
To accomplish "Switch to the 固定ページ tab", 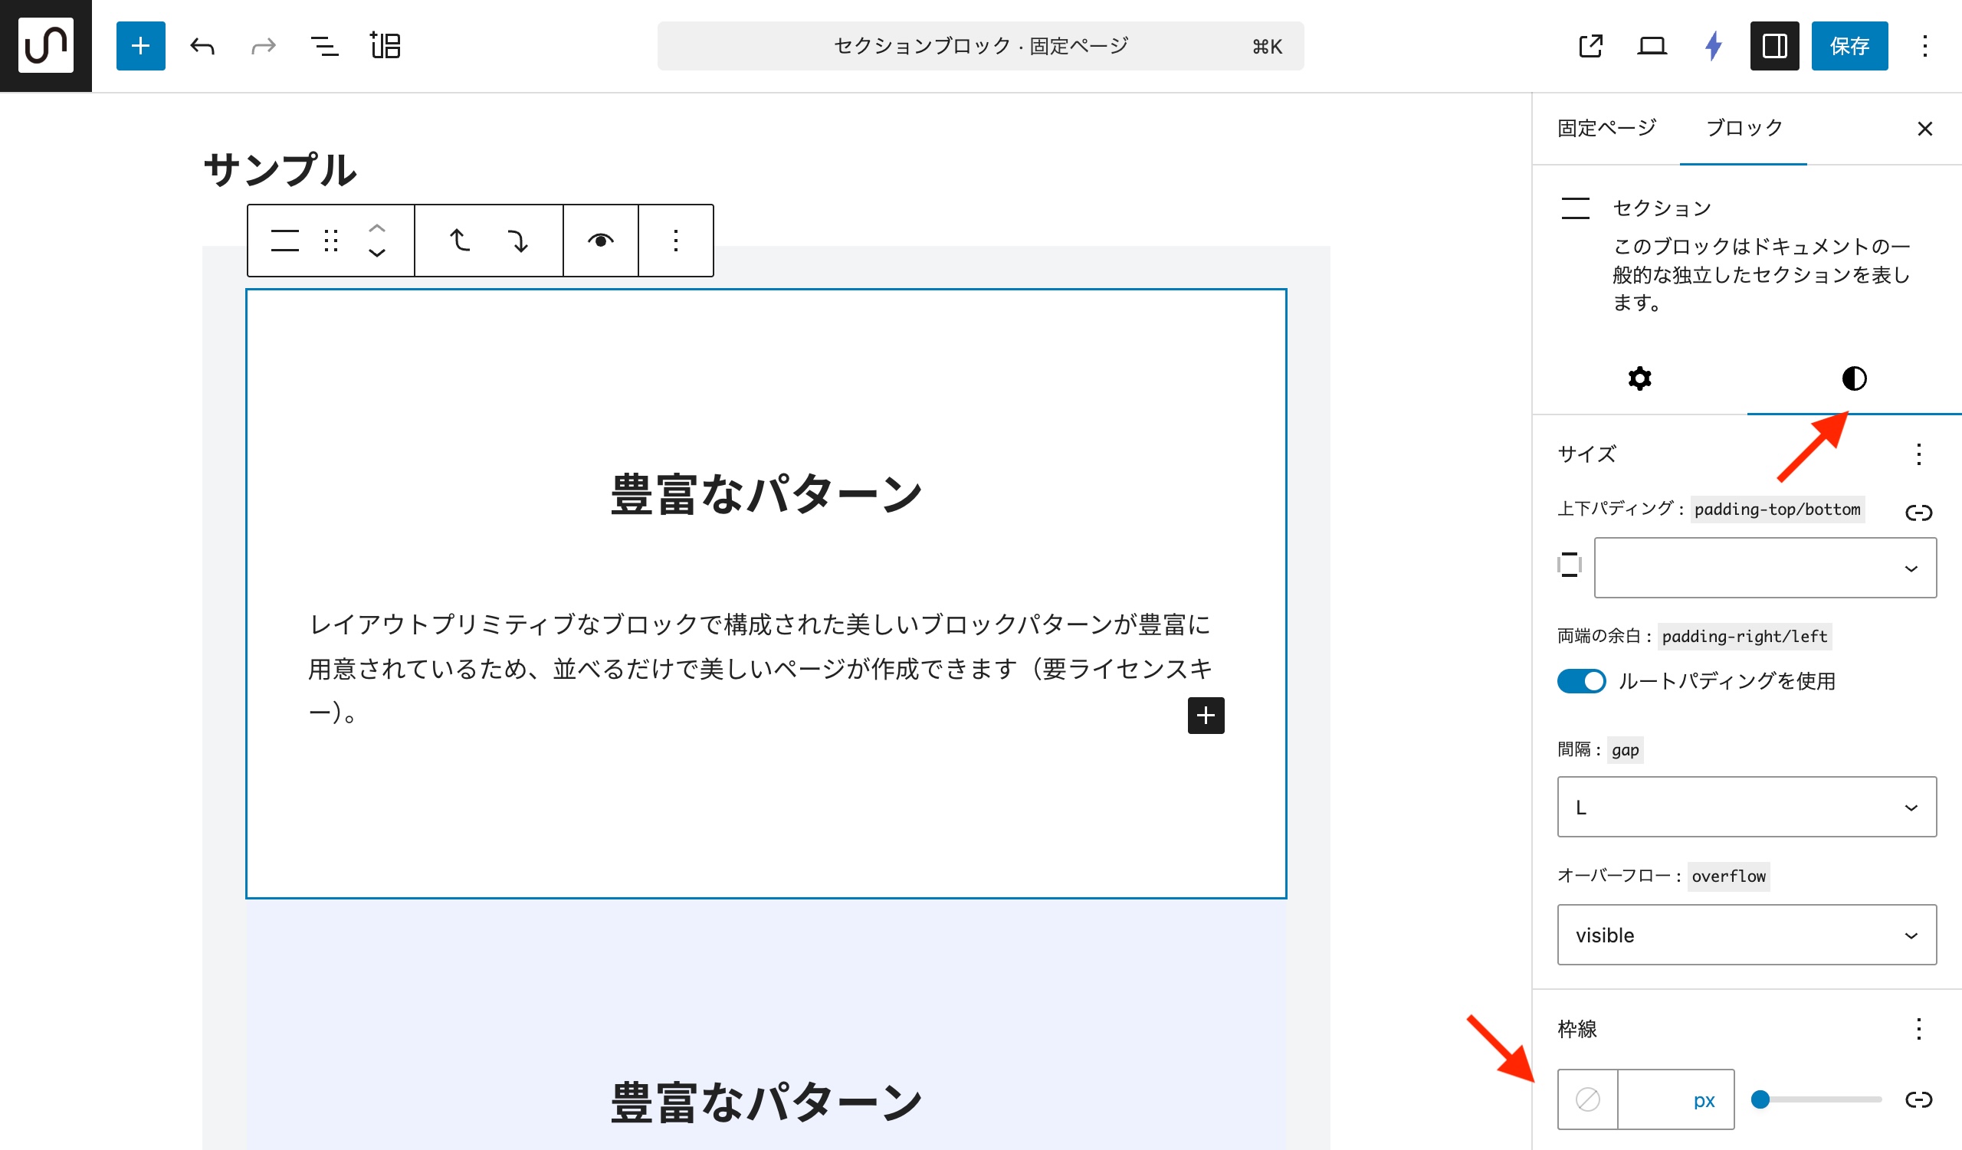I will point(1606,129).
